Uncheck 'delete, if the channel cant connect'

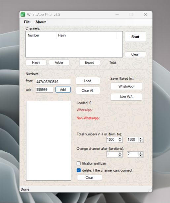click(x=79, y=170)
